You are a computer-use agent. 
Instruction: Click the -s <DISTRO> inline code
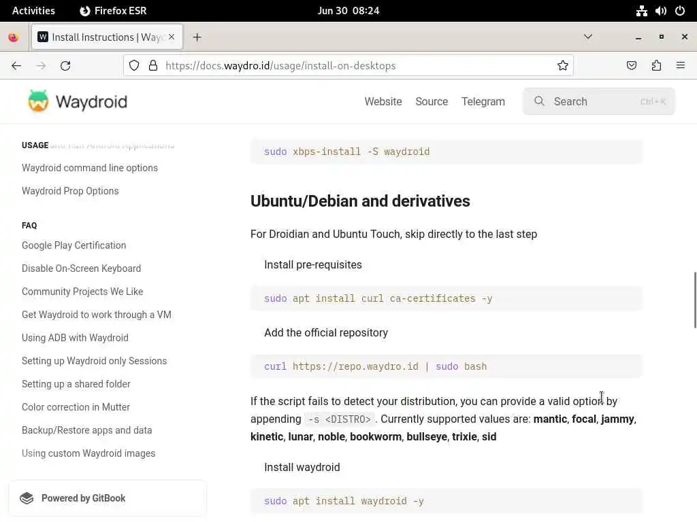[340, 419]
